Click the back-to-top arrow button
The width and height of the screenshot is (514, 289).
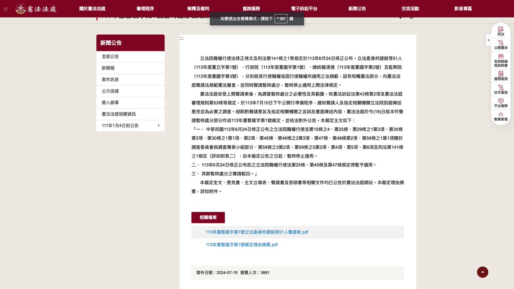coord(483,272)
